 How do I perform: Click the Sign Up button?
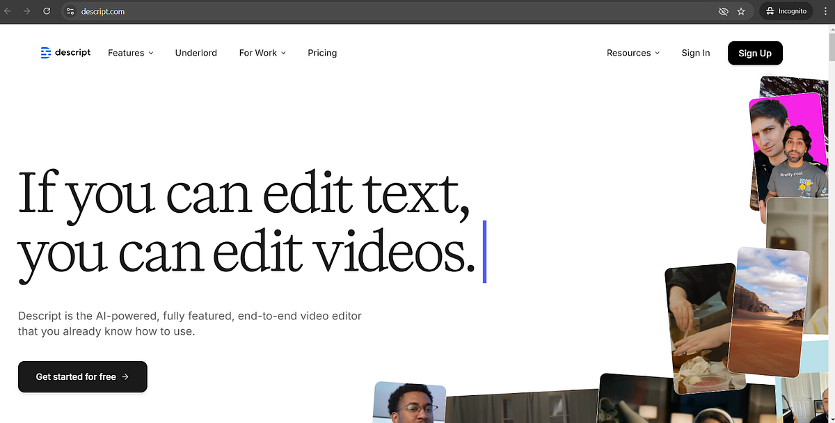(755, 53)
